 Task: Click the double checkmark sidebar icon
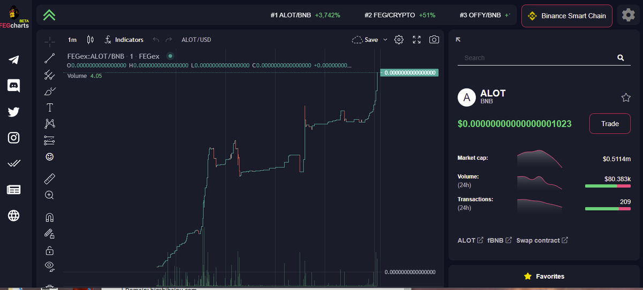(x=14, y=163)
